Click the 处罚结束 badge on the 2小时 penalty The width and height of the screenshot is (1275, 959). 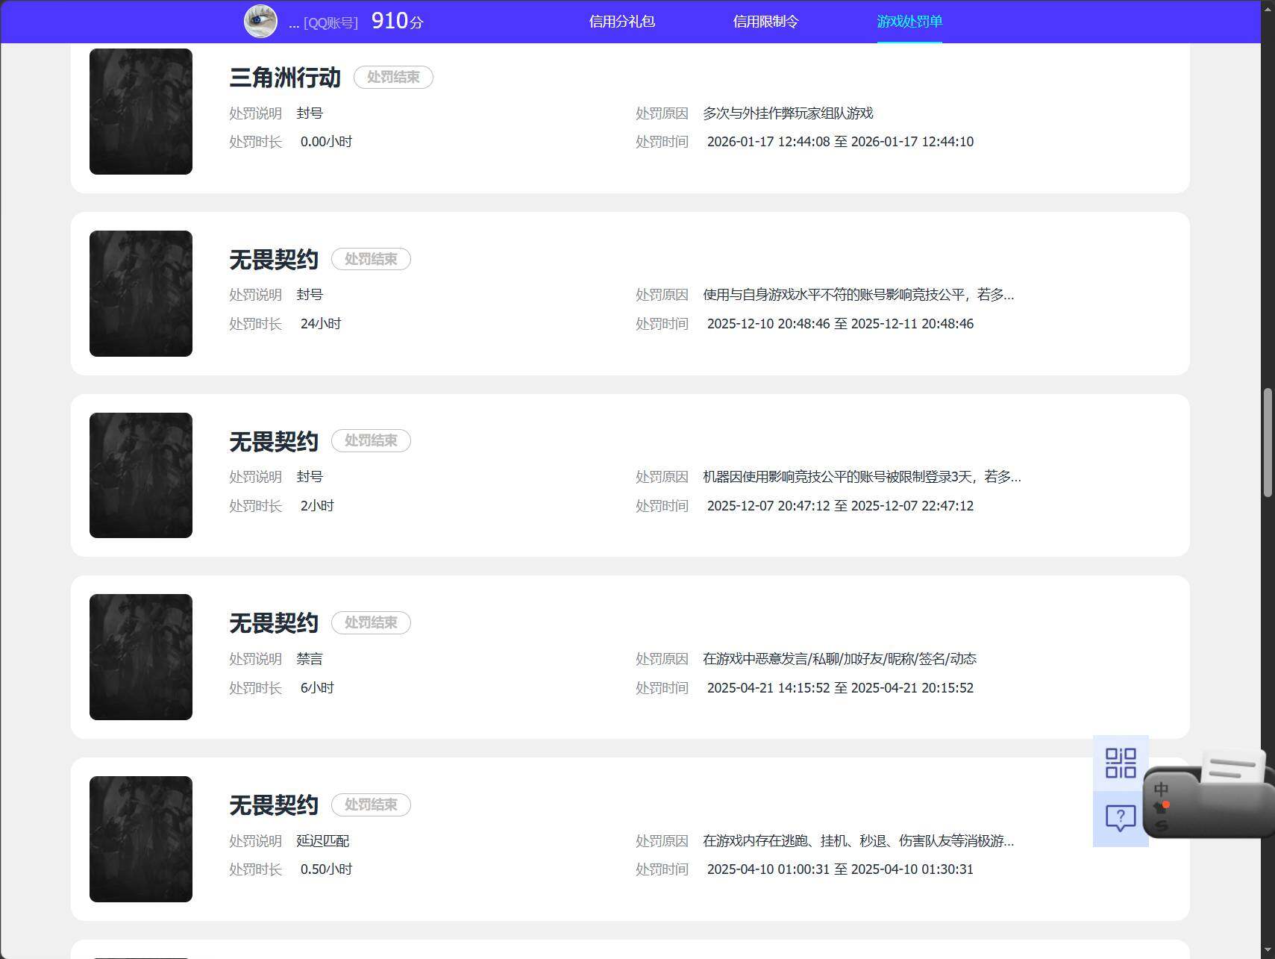tap(371, 440)
